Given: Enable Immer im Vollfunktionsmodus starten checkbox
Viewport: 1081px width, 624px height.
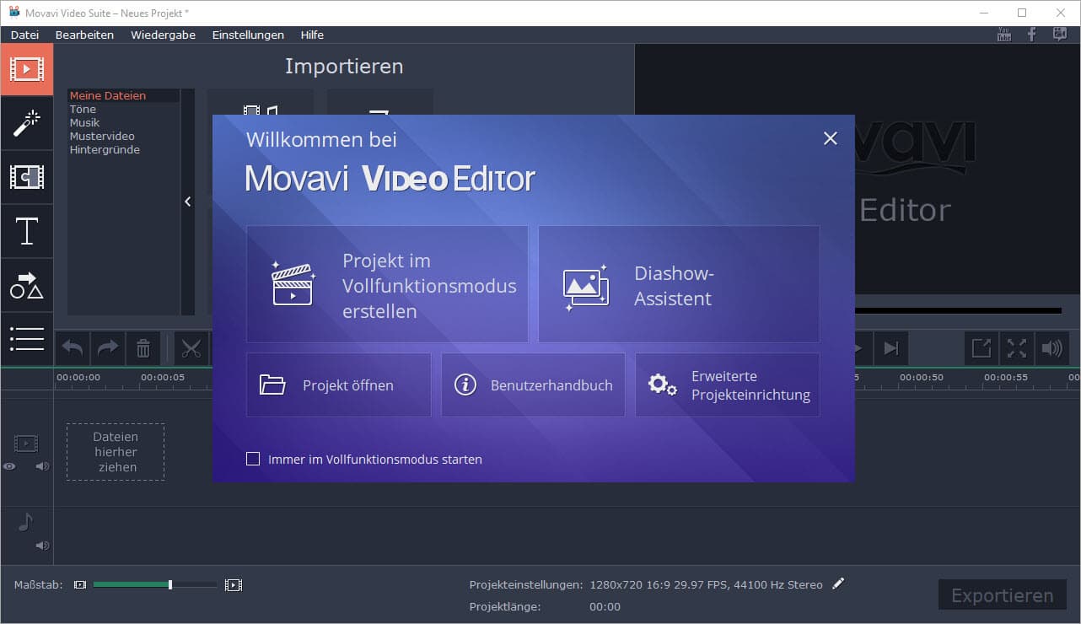Looking at the screenshot, I should point(253,459).
